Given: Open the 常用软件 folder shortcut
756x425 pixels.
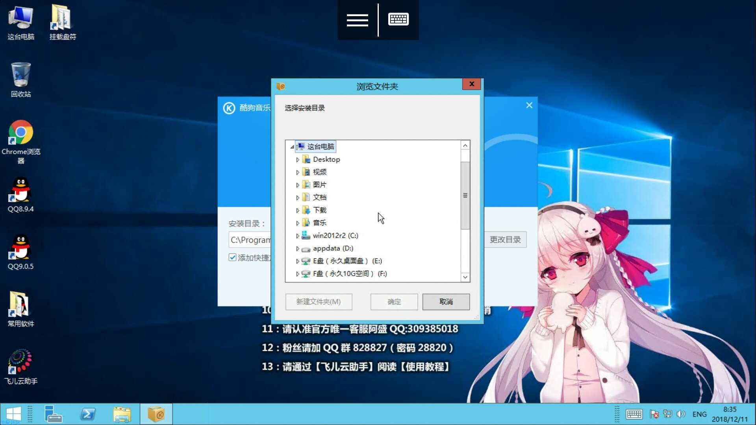Looking at the screenshot, I should pyautogui.click(x=21, y=309).
